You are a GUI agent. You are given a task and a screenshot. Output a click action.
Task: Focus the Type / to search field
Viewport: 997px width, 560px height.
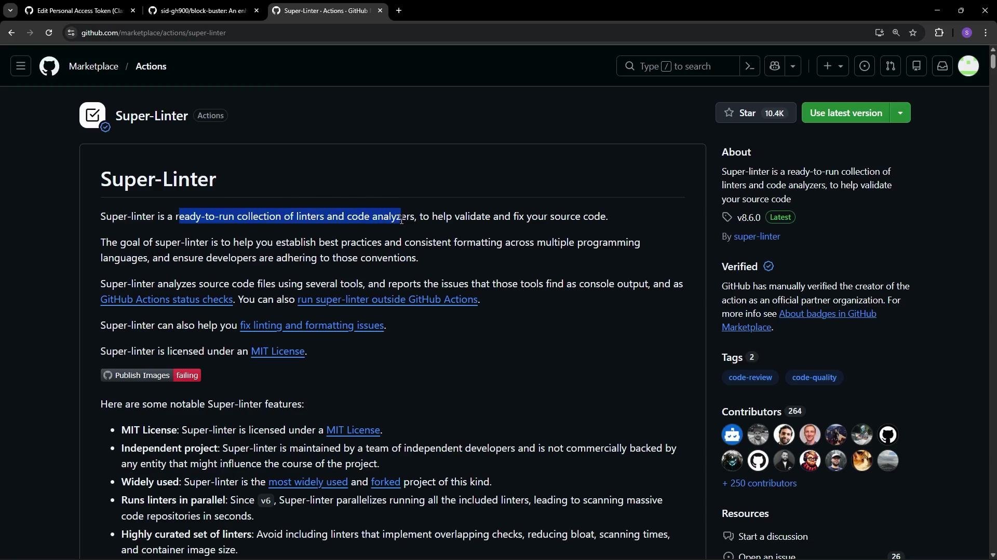678,66
